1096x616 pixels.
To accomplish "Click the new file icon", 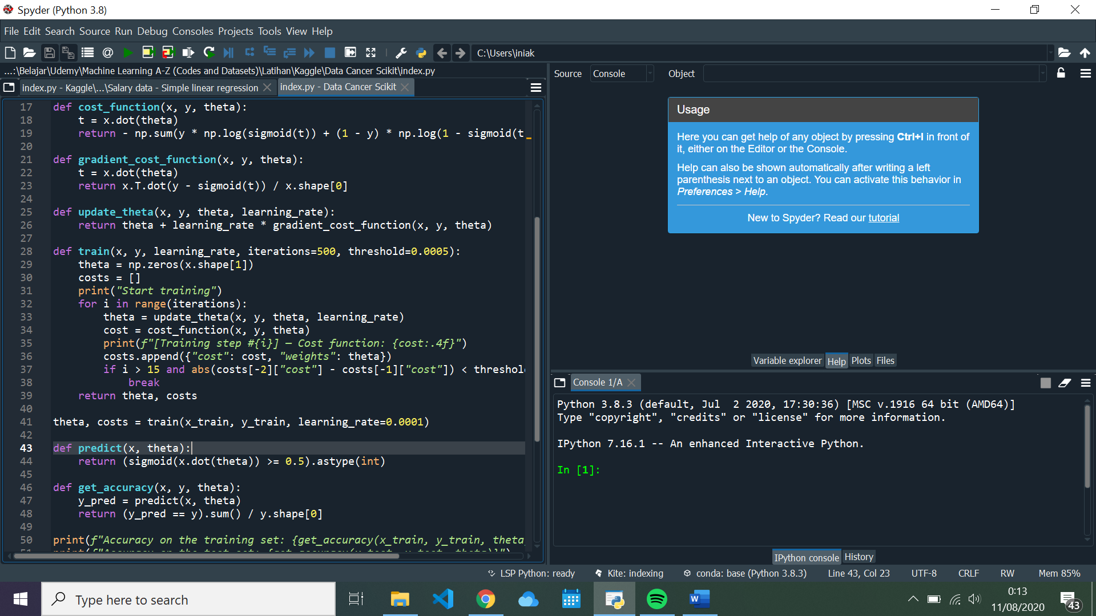I will (x=10, y=53).
